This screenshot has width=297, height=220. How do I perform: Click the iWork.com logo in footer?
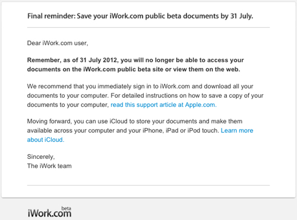point(49,212)
